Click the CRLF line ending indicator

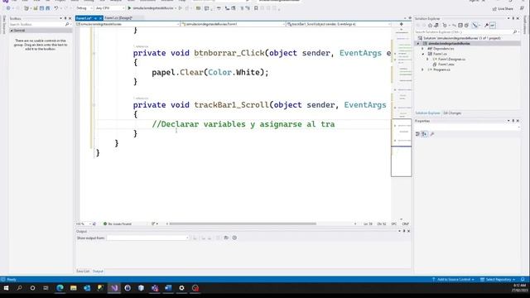[405, 223]
